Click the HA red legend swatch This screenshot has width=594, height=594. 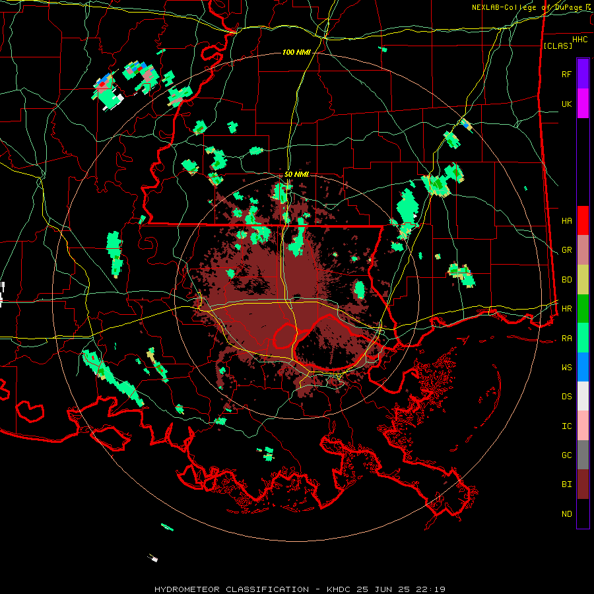583,220
